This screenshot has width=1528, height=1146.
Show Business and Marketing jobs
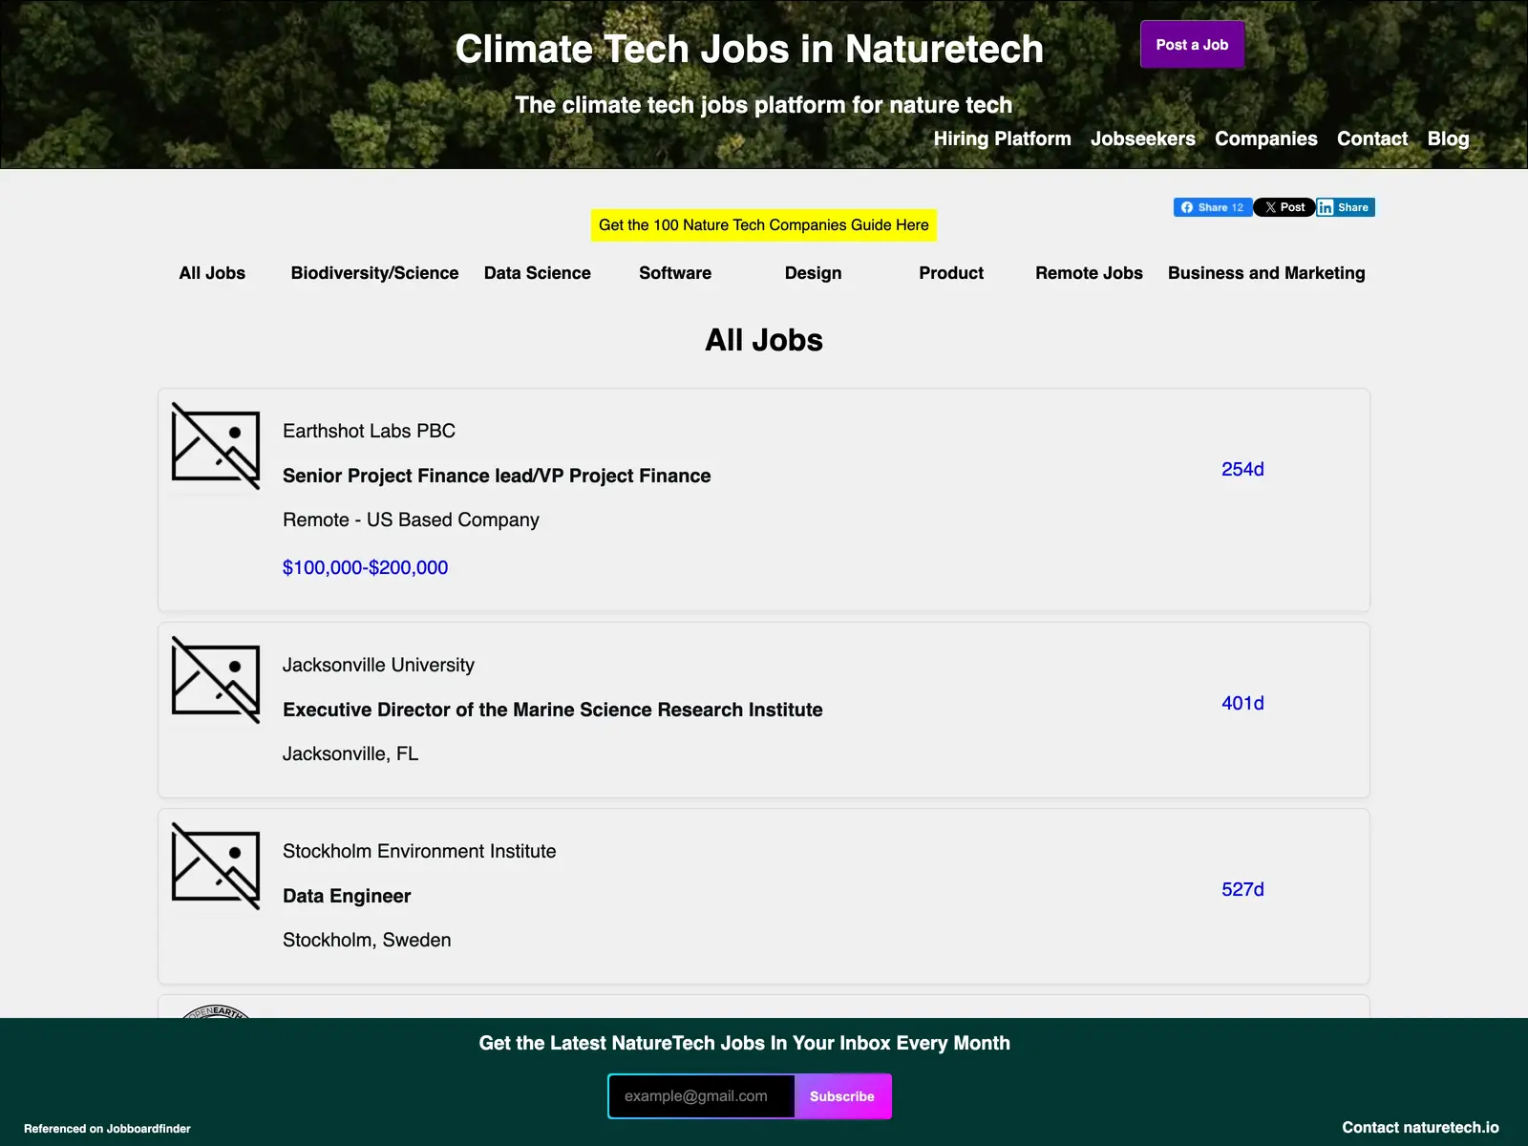1266,273
